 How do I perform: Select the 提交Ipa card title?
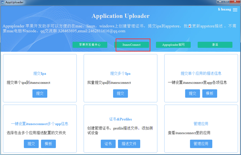coord(40,74)
